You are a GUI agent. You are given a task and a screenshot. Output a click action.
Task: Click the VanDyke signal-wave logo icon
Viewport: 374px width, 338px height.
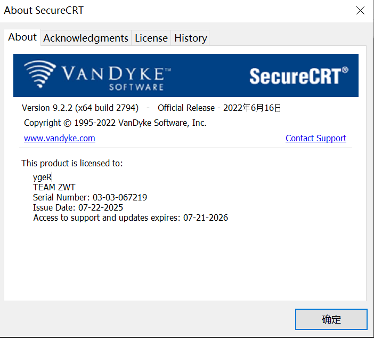tap(39, 75)
